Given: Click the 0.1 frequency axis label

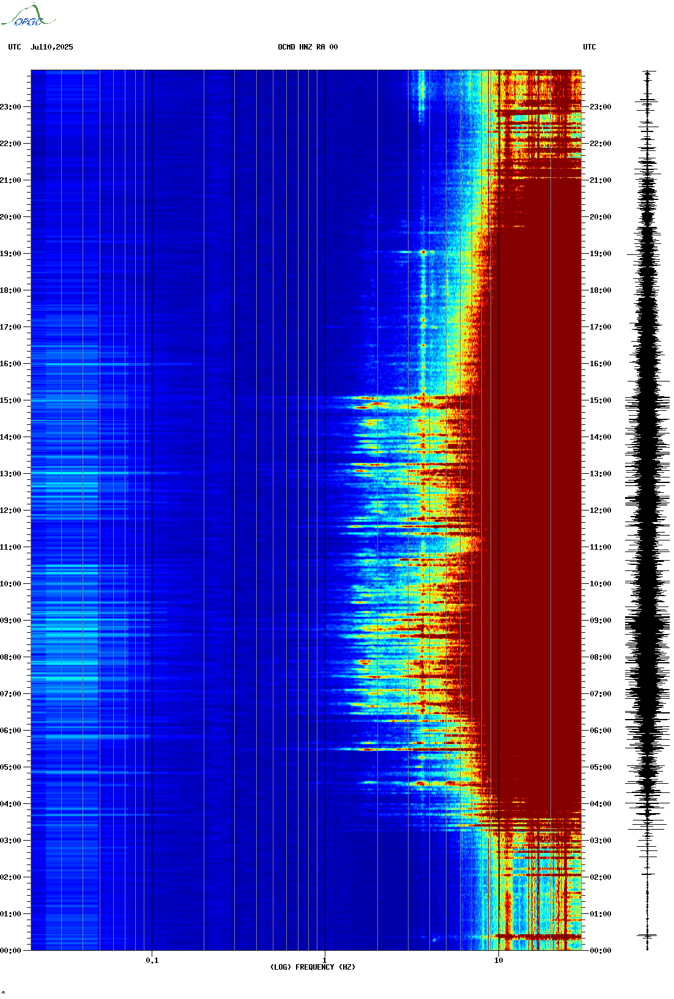Looking at the screenshot, I should click(x=152, y=960).
